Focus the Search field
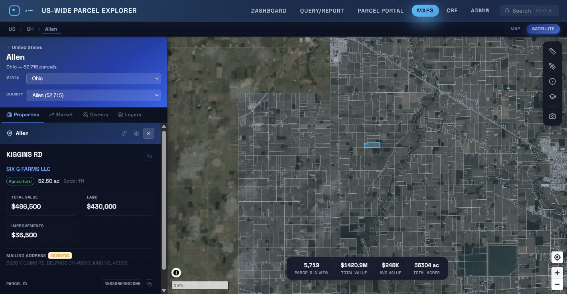The image size is (567, 294). [529, 11]
